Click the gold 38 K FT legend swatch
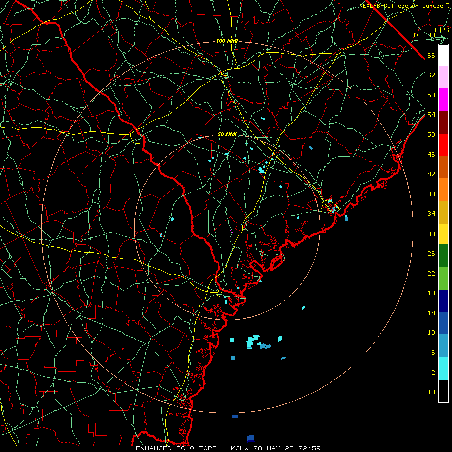This screenshot has width=452, height=452. point(443,212)
